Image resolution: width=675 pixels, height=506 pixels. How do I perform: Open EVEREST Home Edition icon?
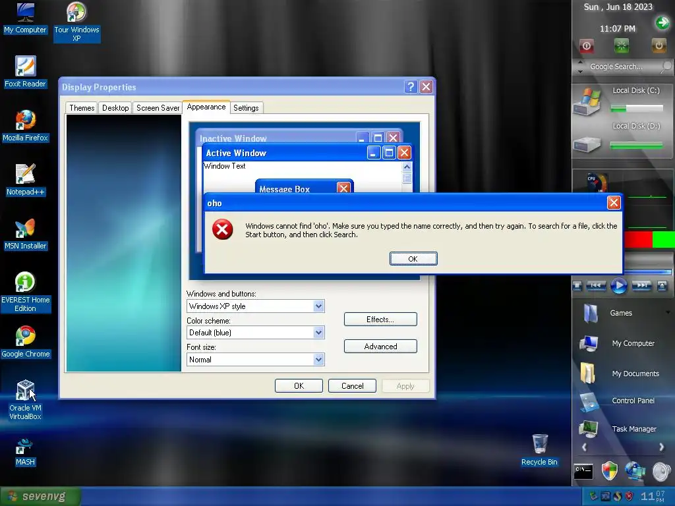click(x=26, y=292)
